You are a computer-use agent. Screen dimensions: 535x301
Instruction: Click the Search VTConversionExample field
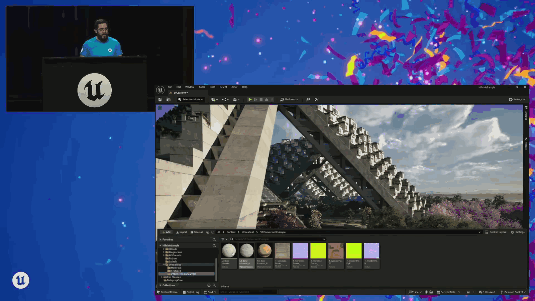(x=278, y=239)
